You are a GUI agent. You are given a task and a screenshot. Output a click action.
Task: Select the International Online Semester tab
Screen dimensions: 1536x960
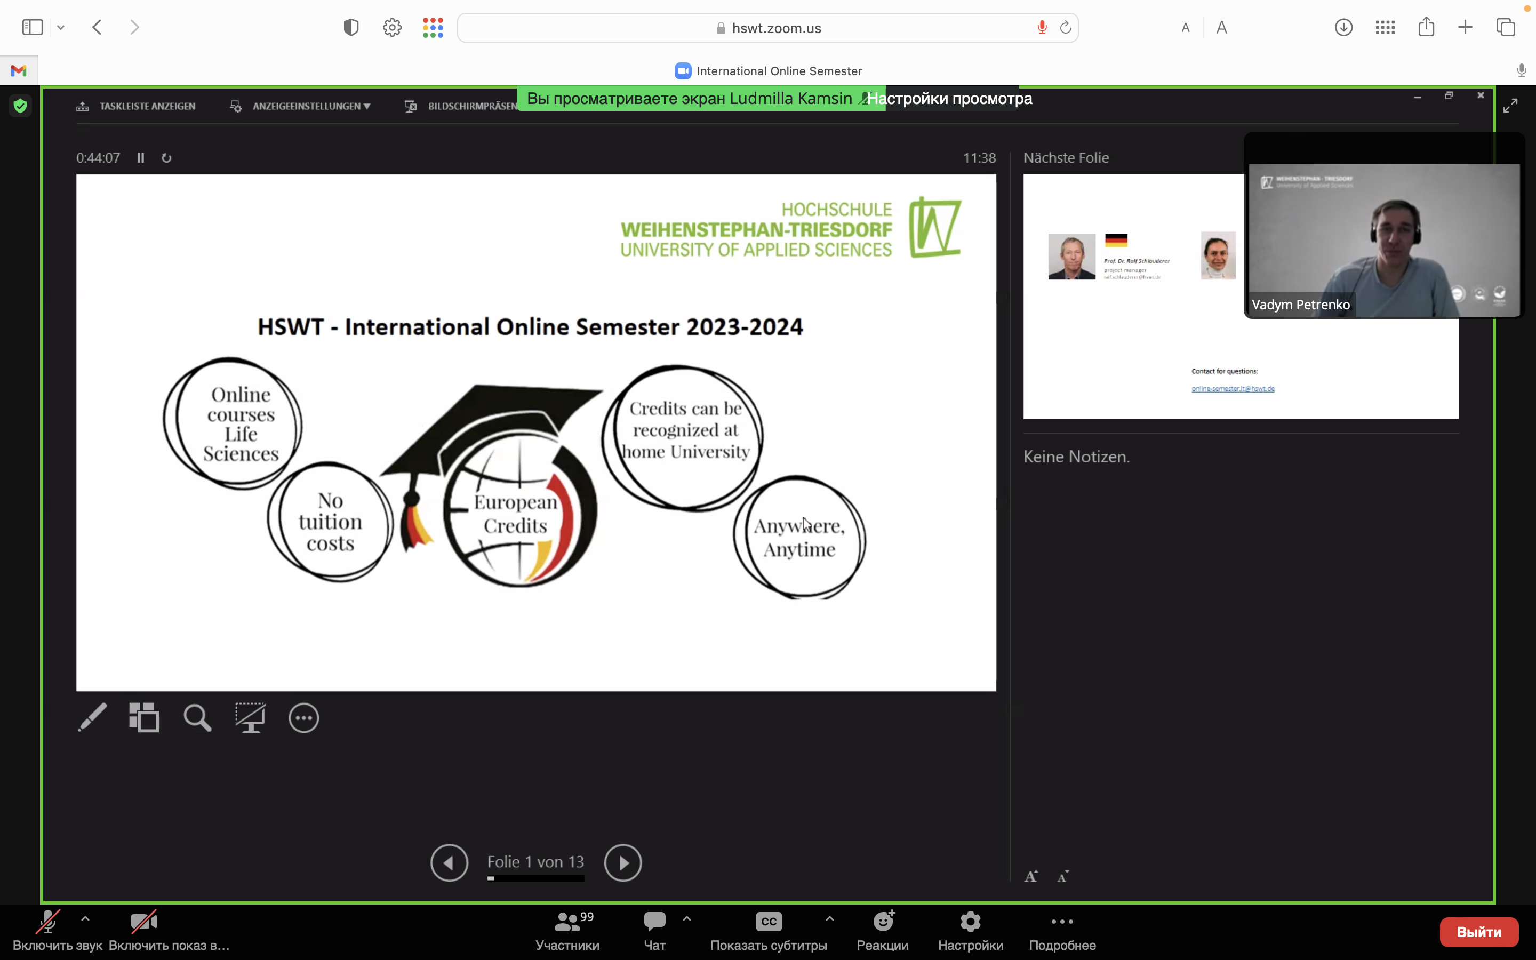(768, 71)
